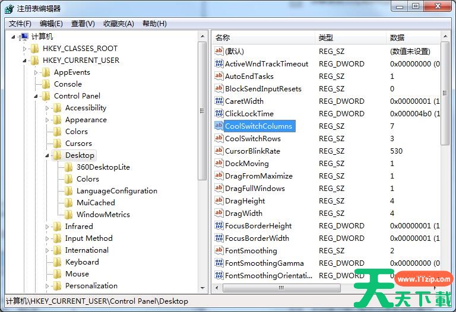Select the Colors key under Desktop
This screenshot has height=312, width=456.
click(x=87, y=179)
